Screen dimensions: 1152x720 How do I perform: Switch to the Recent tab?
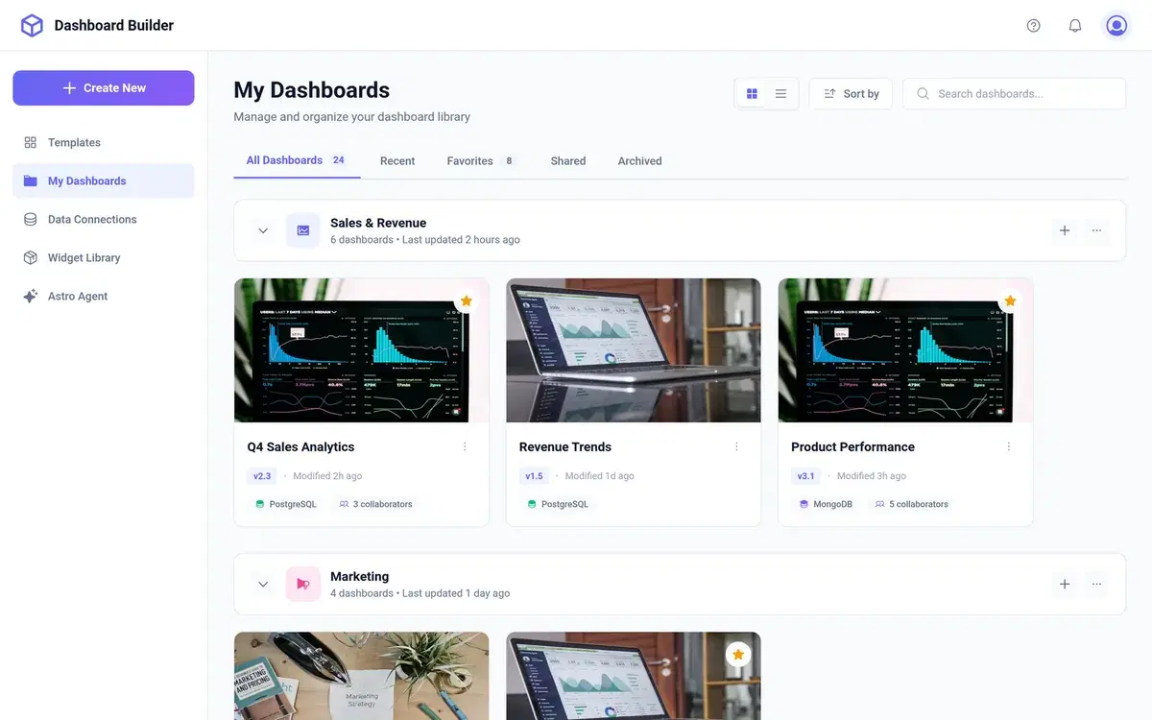(x=397, y=160)
